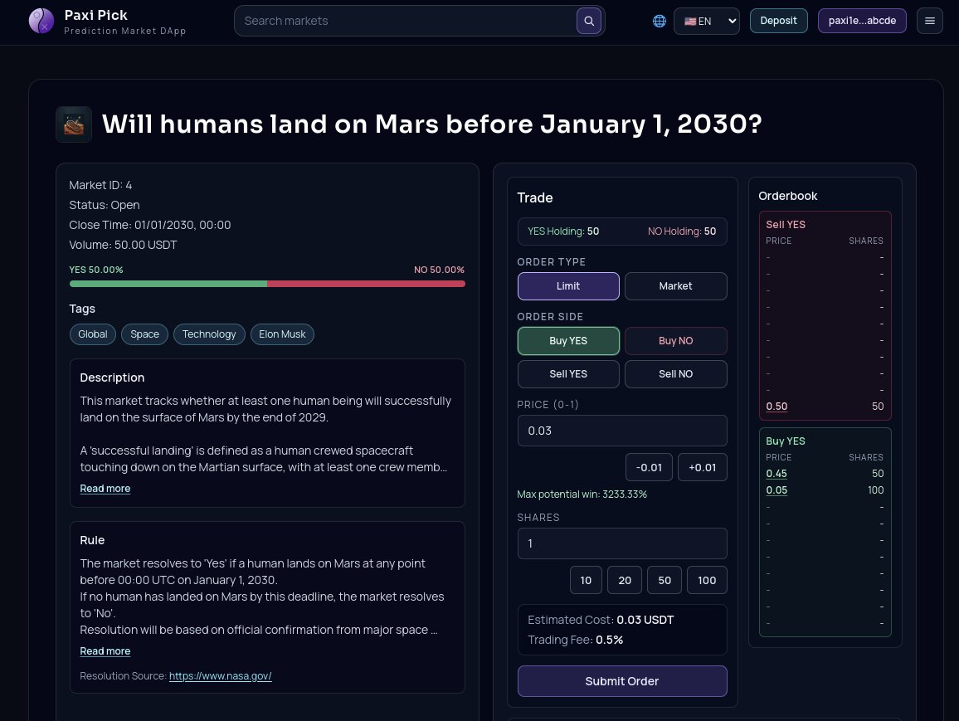The image size is (959, 721).
Task: Click the shares input field
Action: point(622,543)
